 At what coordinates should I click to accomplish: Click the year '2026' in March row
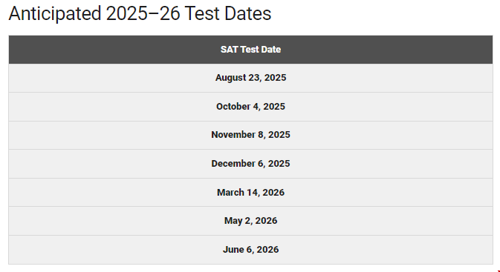tap(273, 193)
